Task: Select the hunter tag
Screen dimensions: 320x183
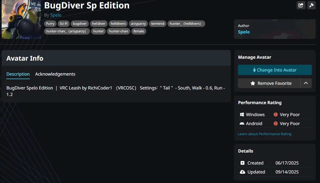Action: [98, 31]
